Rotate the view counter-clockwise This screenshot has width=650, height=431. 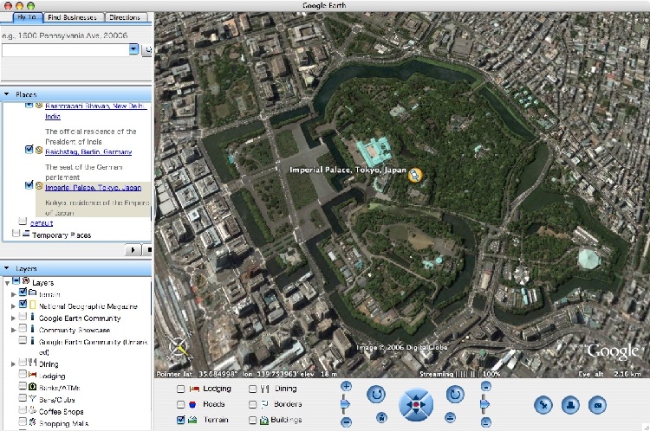376,395
